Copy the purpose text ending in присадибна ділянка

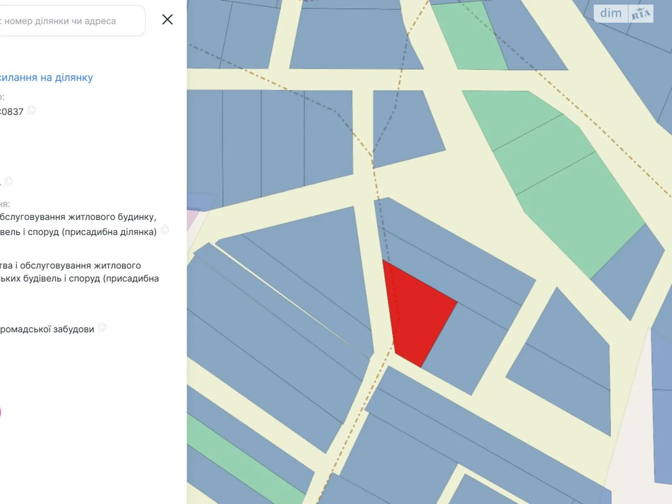tap(165, 230)
